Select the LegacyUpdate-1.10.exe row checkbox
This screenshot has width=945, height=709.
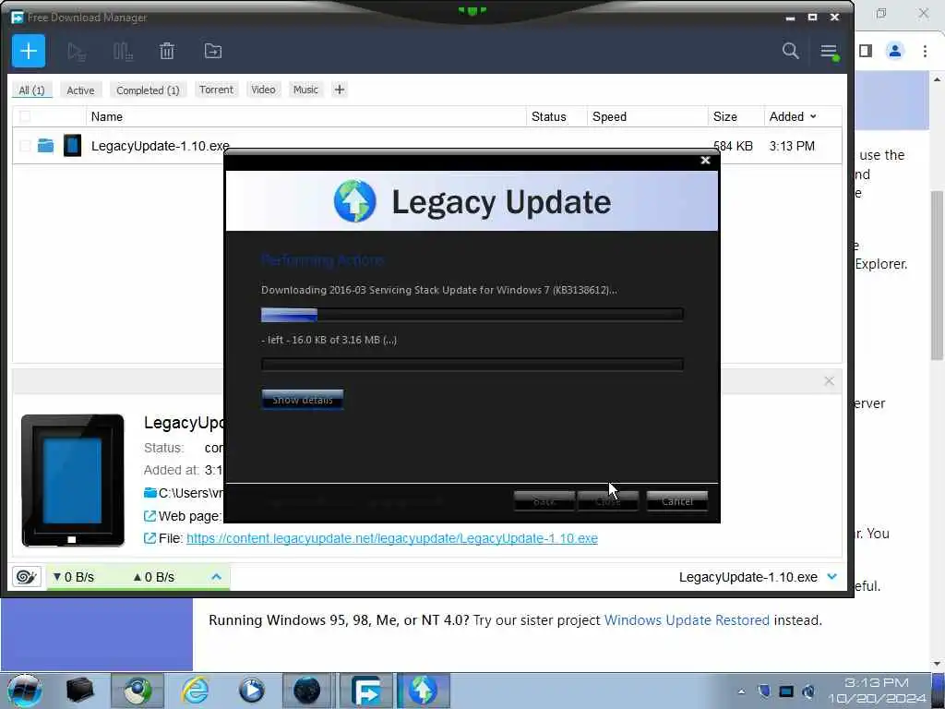click(x=25, y=145)
